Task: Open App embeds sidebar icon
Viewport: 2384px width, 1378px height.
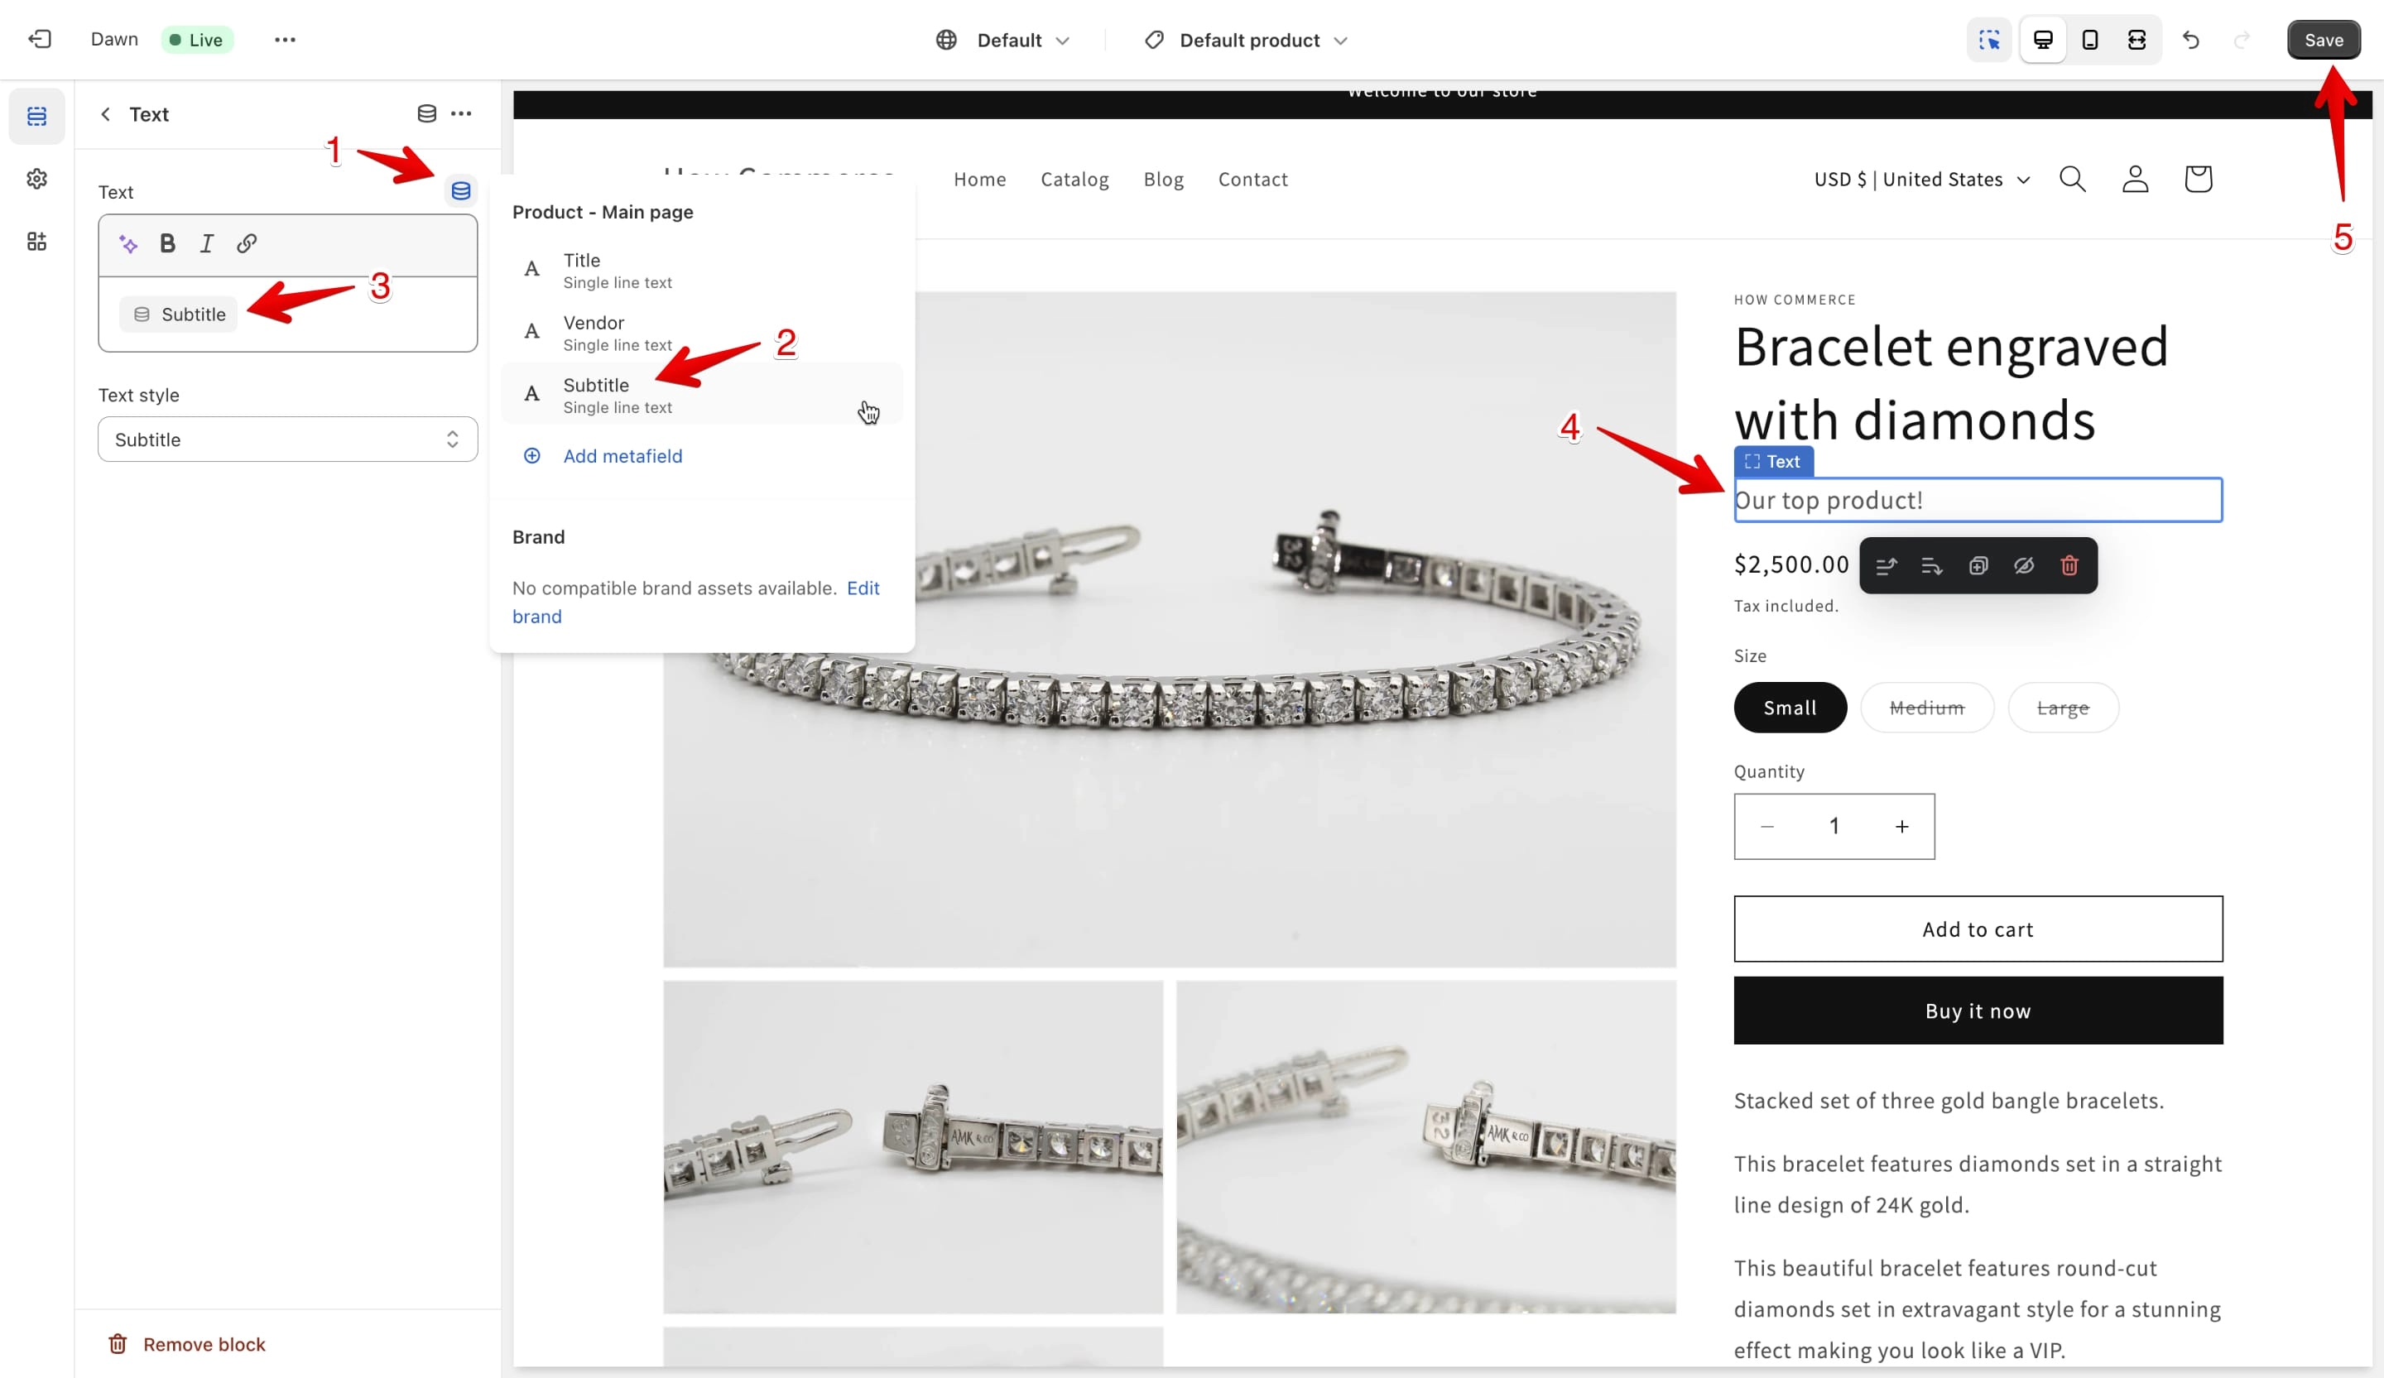Action: click(37, 241)
